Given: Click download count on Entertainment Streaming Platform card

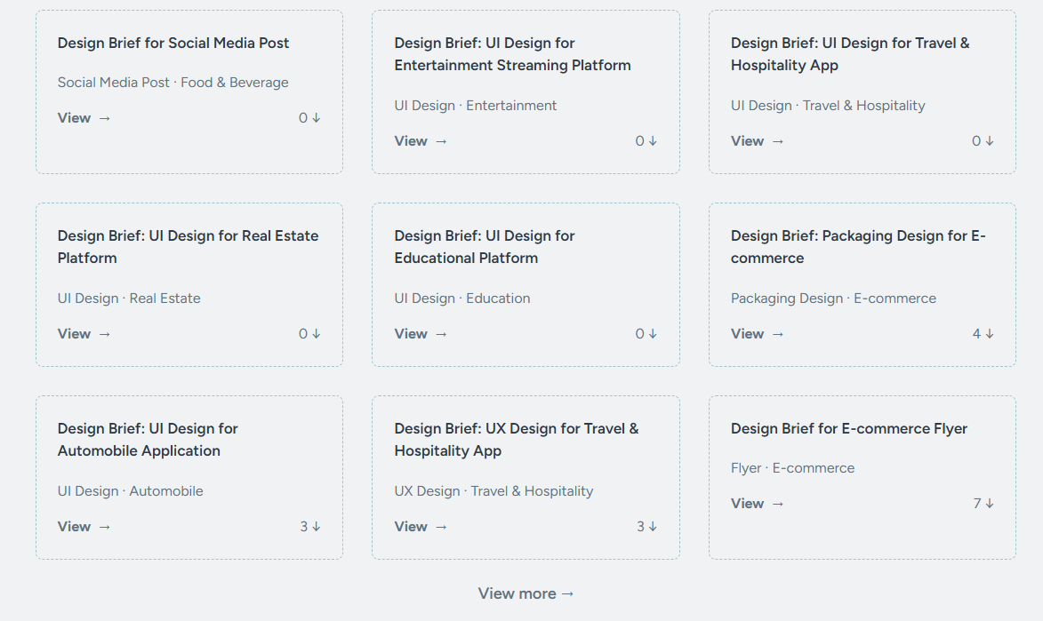Looking at the screenshot, I should point(646,141).
